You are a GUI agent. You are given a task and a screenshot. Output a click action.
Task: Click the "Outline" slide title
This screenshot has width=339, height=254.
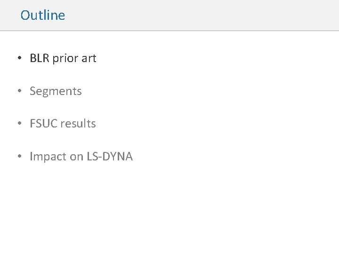pos(42,15)
